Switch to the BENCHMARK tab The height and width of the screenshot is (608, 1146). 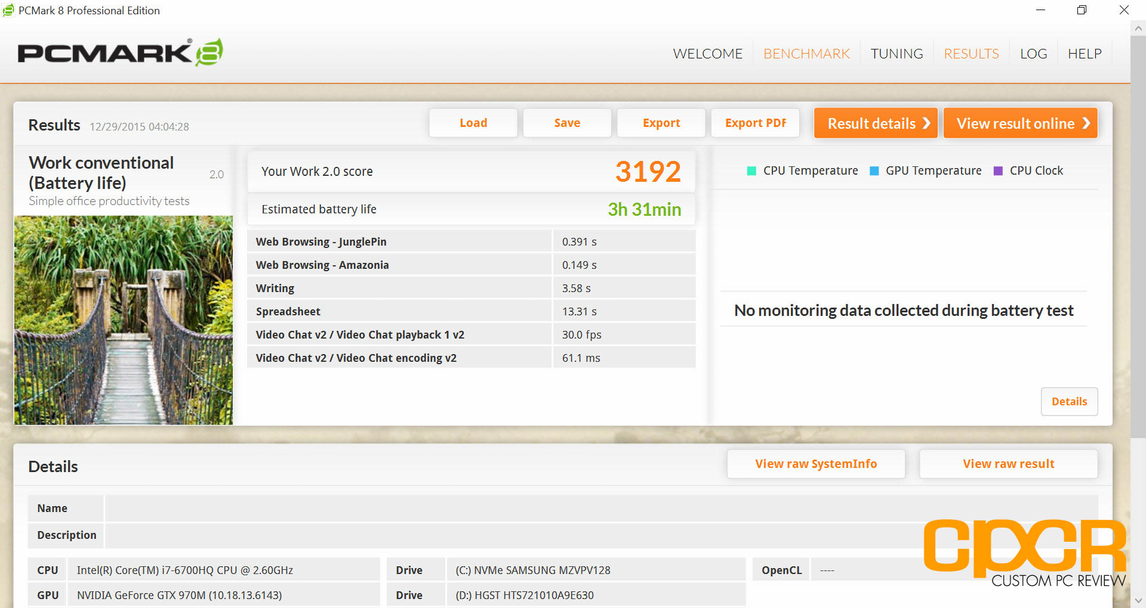click(806, 54)
